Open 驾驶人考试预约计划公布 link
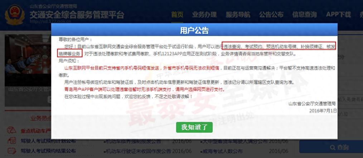 point(48,141)
